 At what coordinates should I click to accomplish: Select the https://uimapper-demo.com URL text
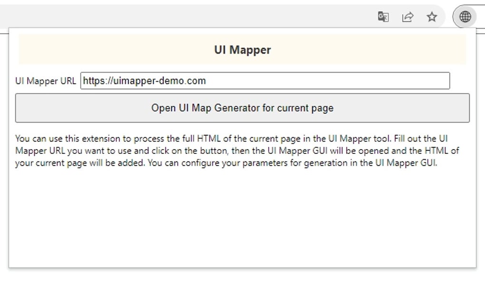(x=144, y=81)
